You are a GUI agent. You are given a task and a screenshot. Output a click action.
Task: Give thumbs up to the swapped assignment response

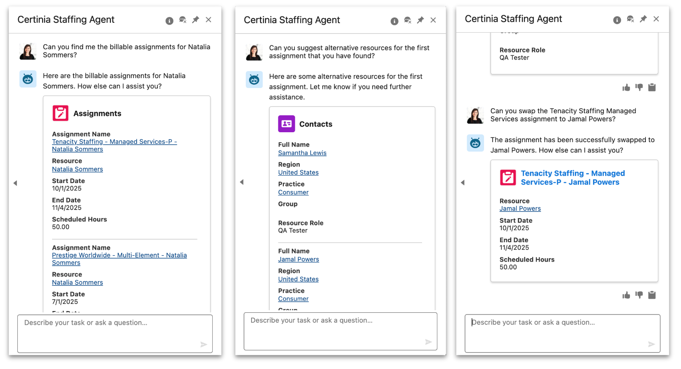coord(626,295)
